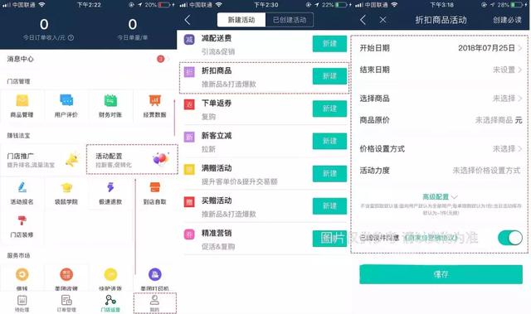
Task: Tap the 精准营销 activity icon
Action: coord(189,234)
